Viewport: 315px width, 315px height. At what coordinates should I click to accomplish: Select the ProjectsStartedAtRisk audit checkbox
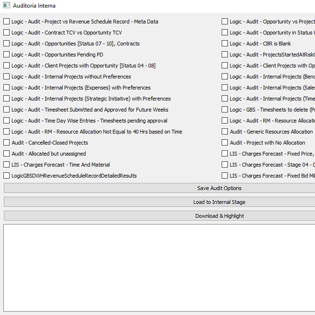225,55
